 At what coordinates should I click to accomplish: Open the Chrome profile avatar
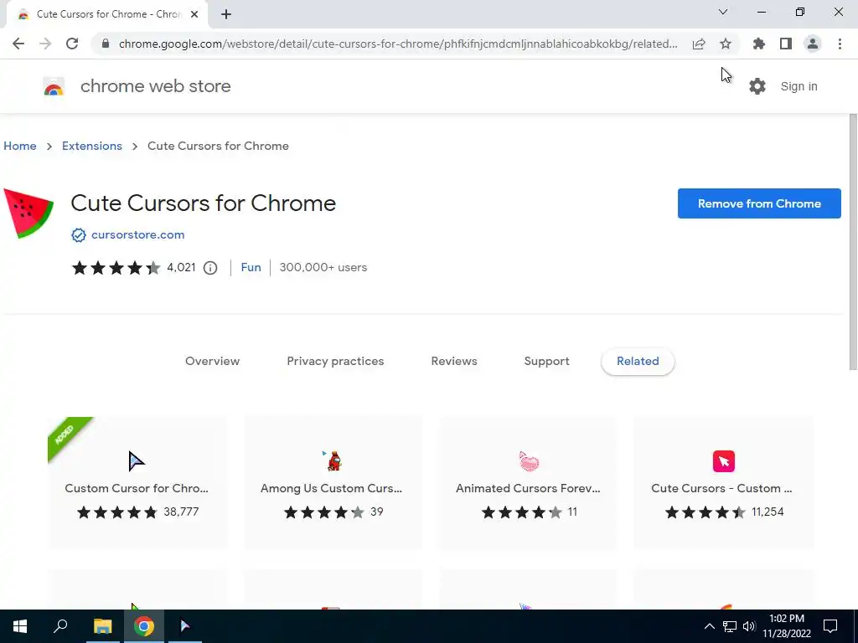(x=813, y=44)
